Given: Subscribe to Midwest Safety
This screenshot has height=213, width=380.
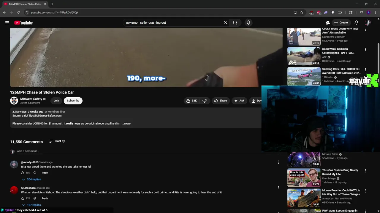Looking at the screenshot, I should 73,101.
